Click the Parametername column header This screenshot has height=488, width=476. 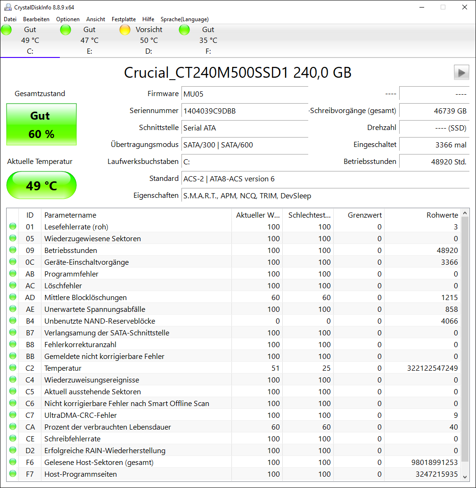136,215
